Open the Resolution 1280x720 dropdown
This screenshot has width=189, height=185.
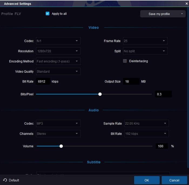click(58, 51)
